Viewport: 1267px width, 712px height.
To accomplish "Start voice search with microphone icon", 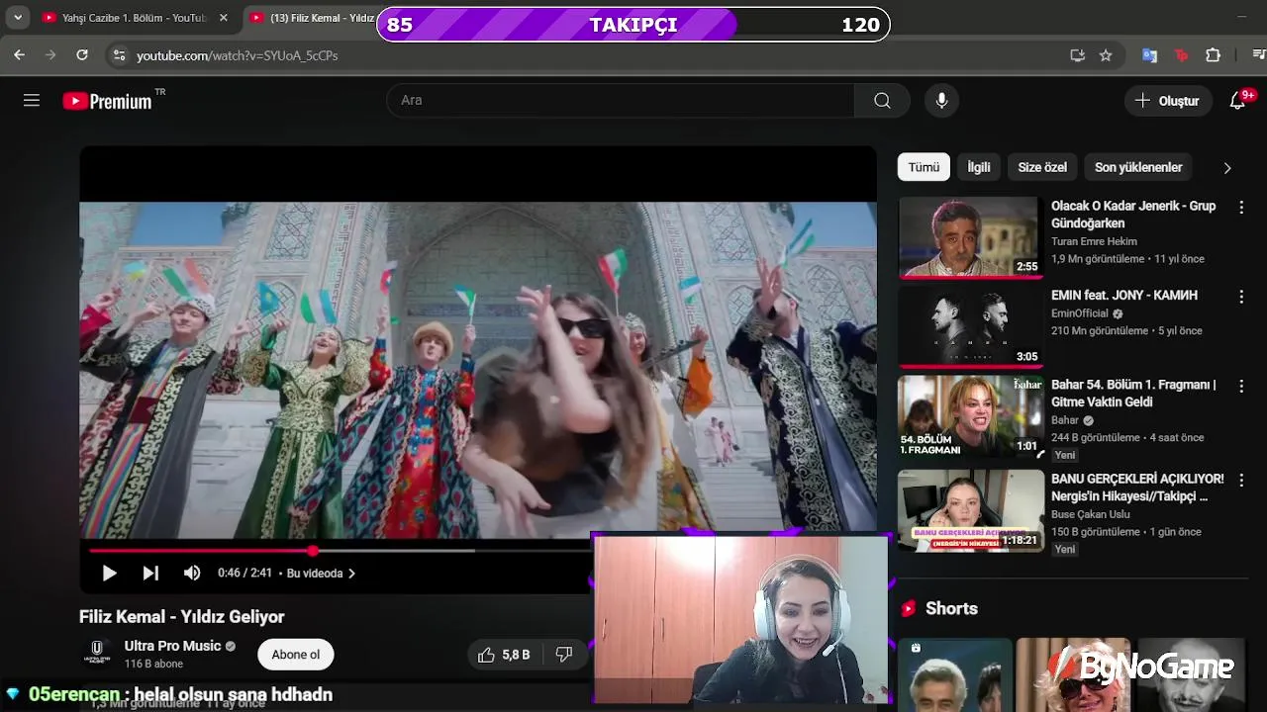I will click(941, 100).
